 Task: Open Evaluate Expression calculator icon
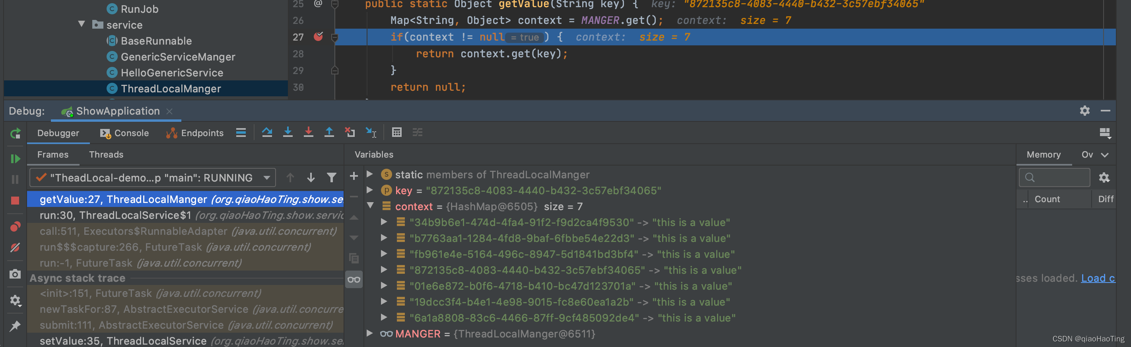pos(397,132)
